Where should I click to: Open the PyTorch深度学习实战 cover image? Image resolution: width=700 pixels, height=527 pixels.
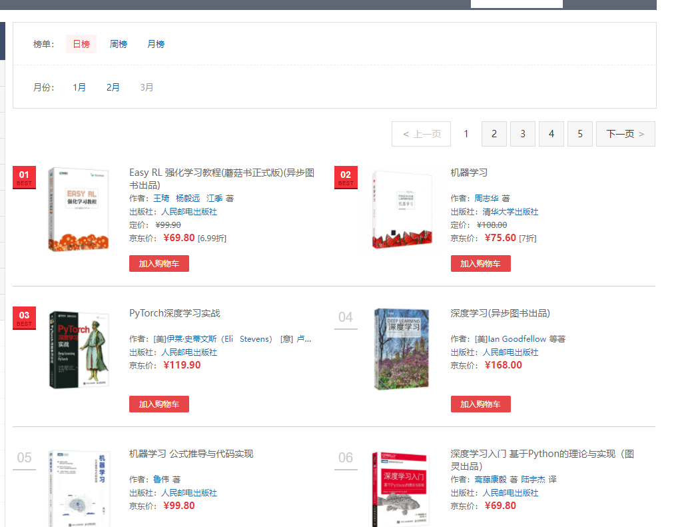tap(79, 349)
